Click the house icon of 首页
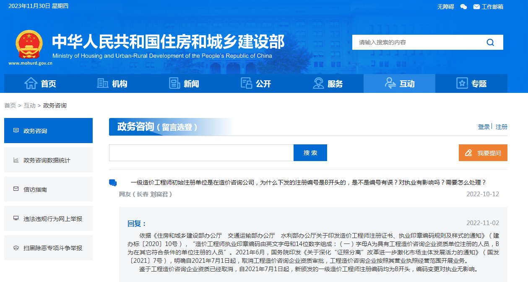The width and height of the screenshot is (528, 282). (31, 83)
